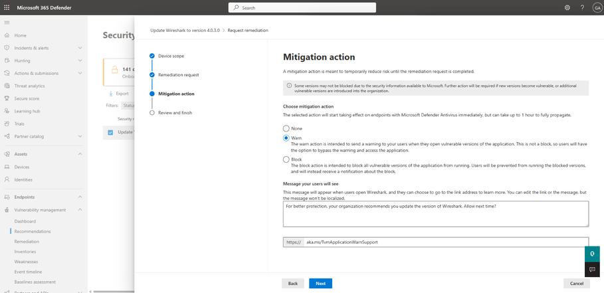
Task: Open settings gear icon in header
Action: [x=567, y=8]
